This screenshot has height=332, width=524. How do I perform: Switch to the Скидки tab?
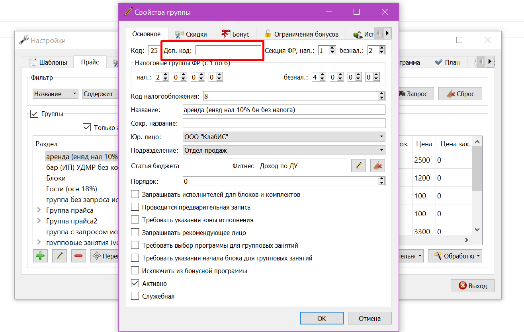191,35
